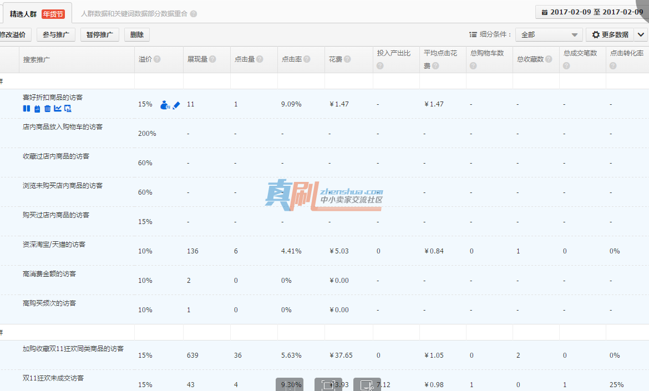Click the 搜索推广 column header
This screenshot has width=649, height=391.
coord(37,59)
